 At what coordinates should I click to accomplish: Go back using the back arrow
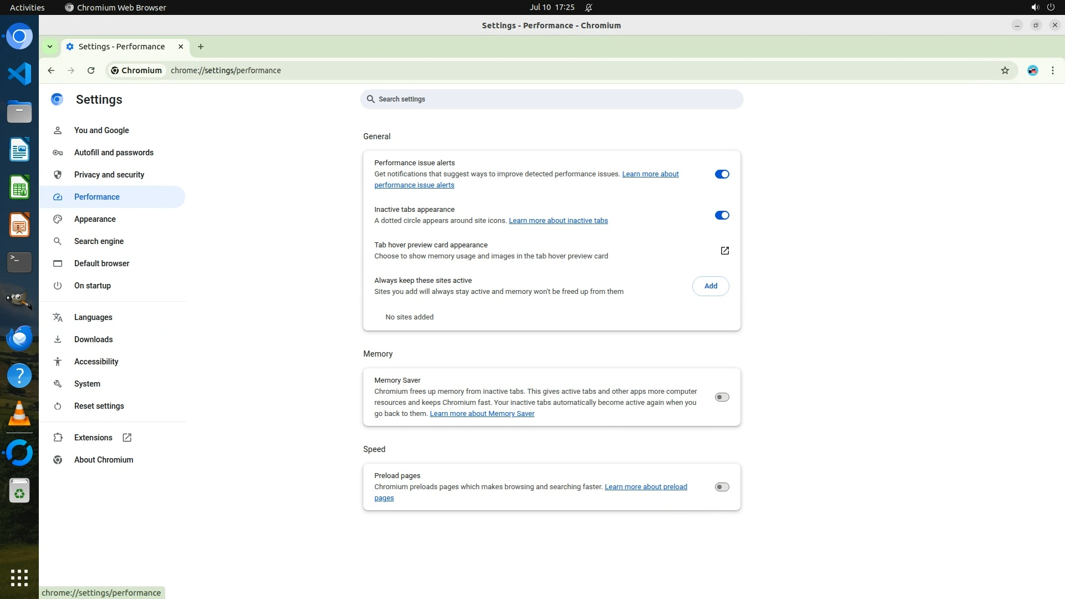(51, 70)
